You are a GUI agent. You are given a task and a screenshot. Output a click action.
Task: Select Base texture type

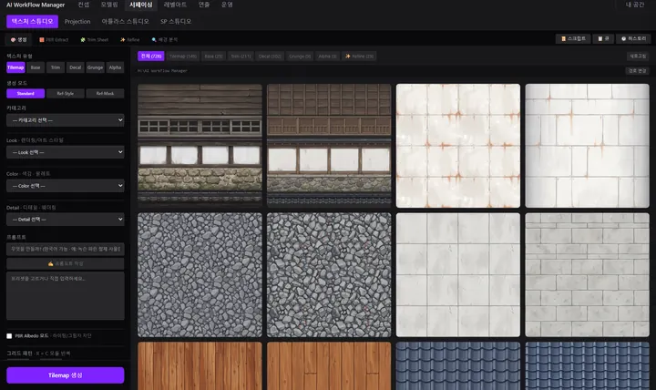(x=36, y=67)
